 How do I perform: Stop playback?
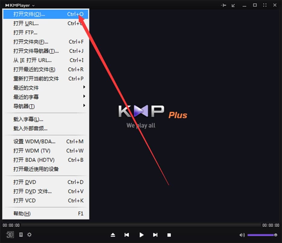coord(169,235)
